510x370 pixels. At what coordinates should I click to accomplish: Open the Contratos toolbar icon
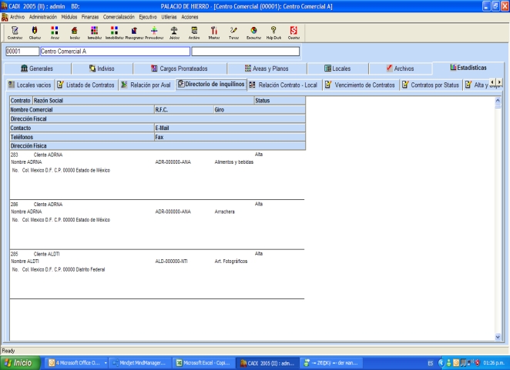pos(14,32)
